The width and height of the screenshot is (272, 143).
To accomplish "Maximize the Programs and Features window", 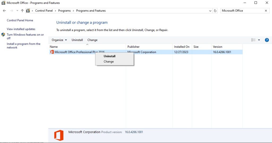I will pyautogui.click(x=256, y=3).
